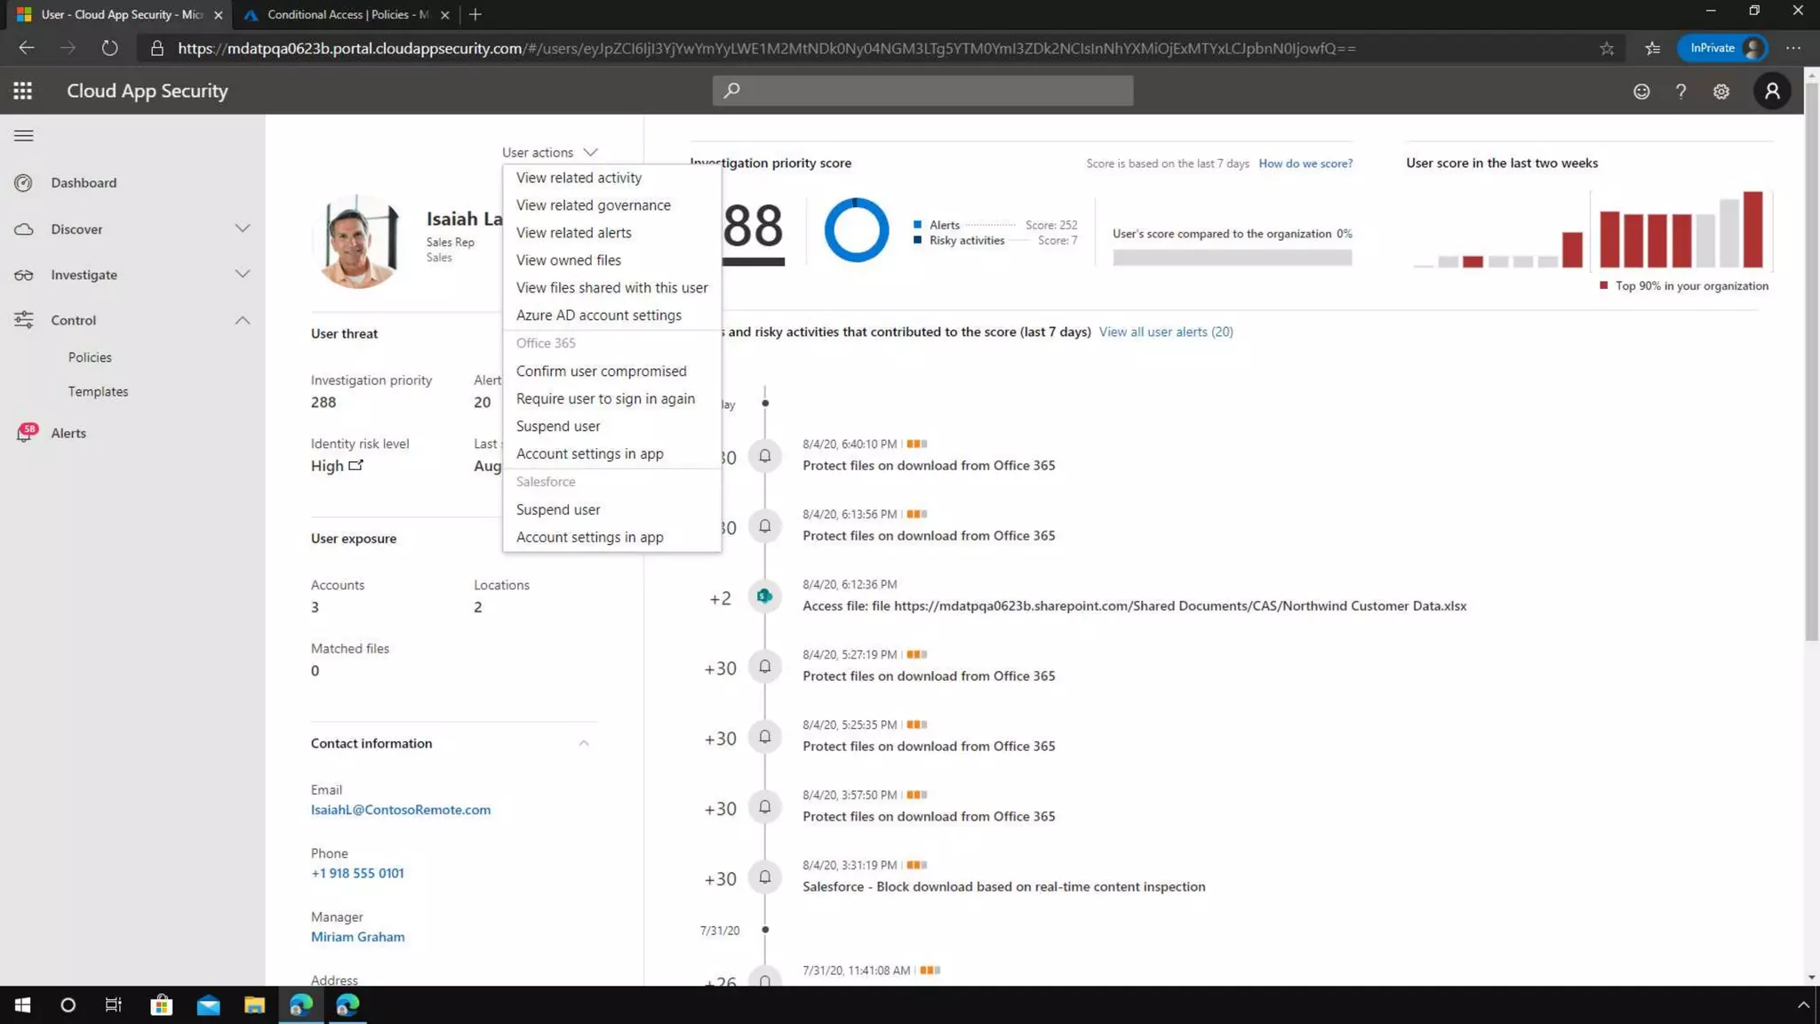This screenshot has height=1024, width=1820.
Task: Open View all user alerts (20) link
Action: [1165, 332]
